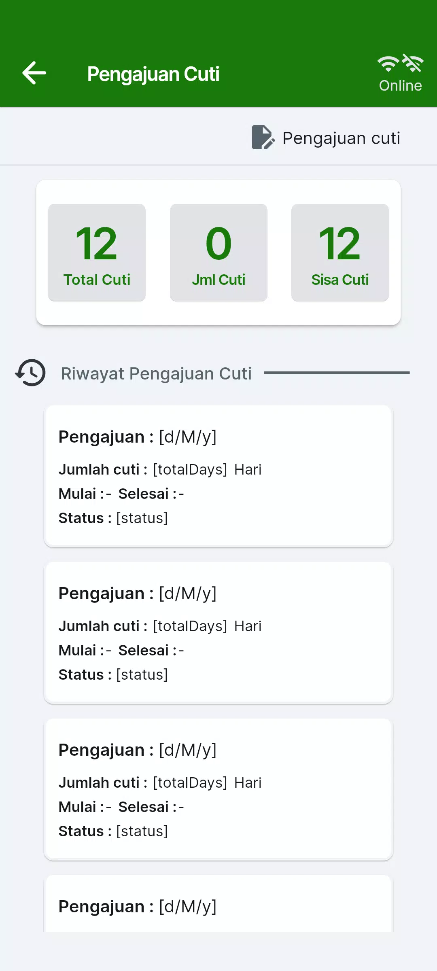Tap the Online status label

[400, 86]
